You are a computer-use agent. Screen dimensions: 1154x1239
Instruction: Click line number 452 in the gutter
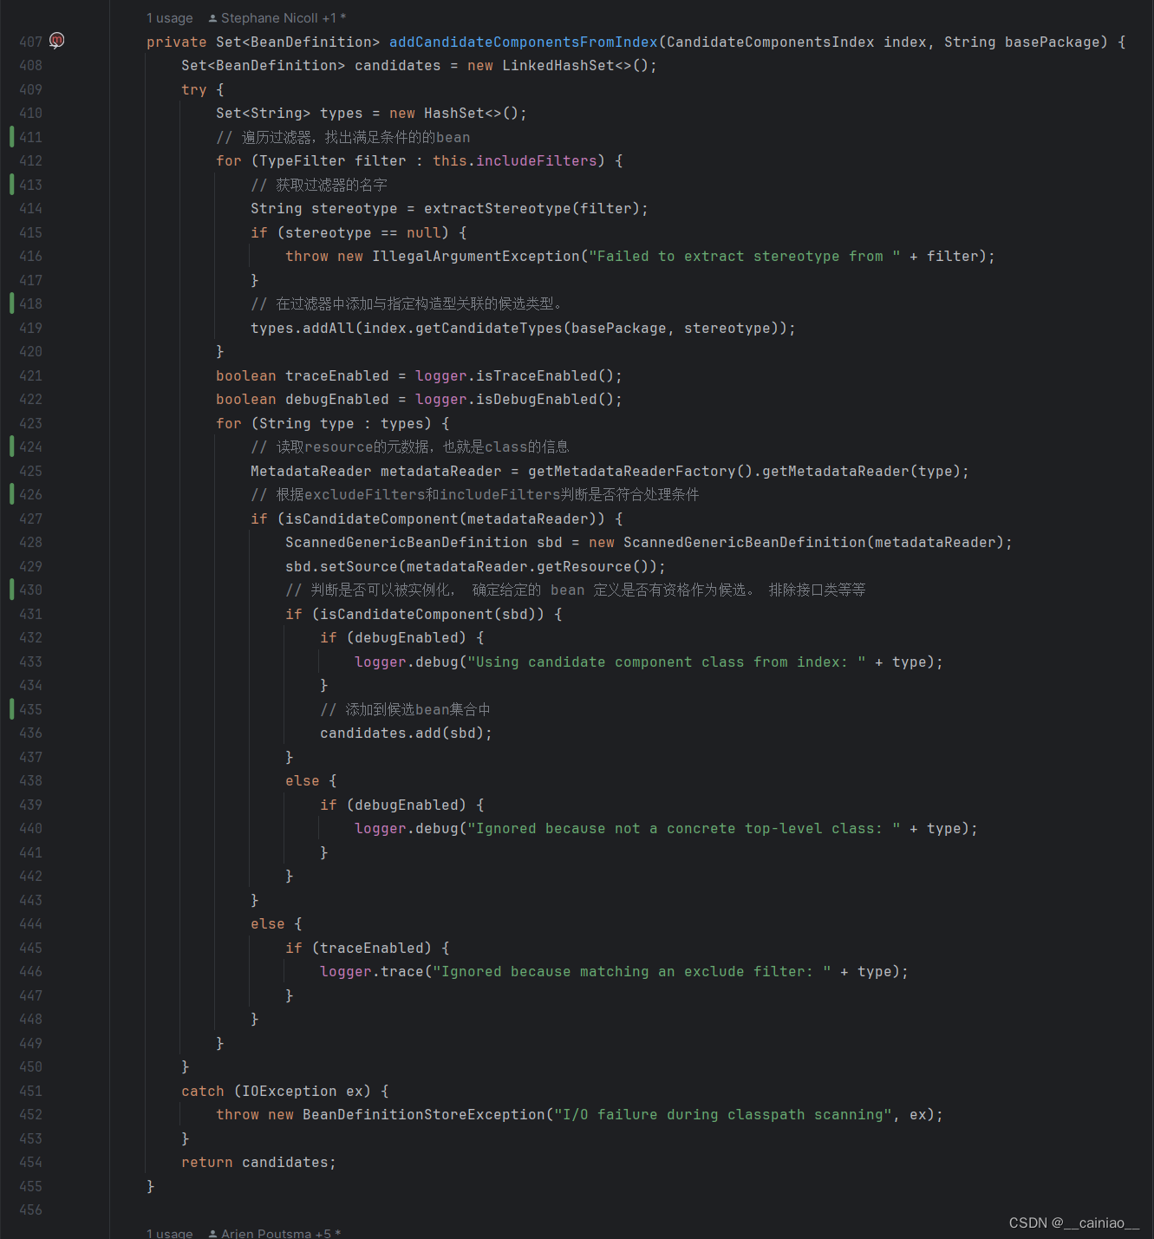coord(30,1115)
